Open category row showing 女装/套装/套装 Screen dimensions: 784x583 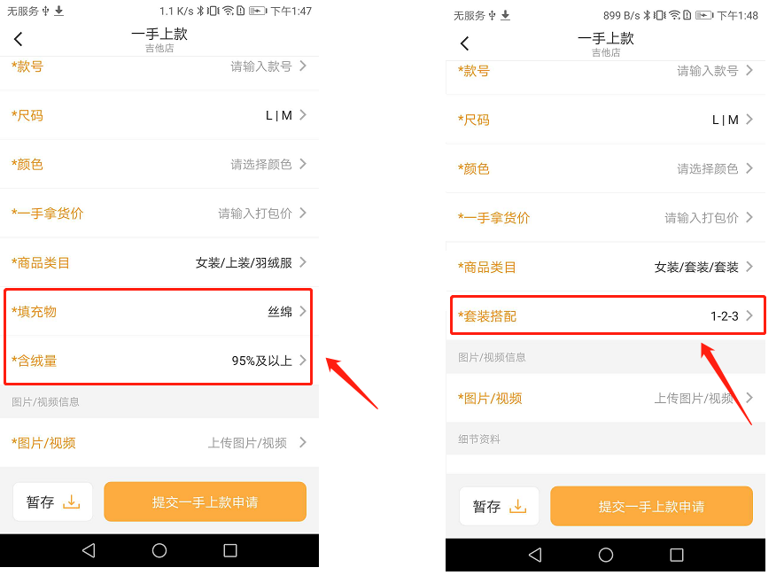point(606,267)
